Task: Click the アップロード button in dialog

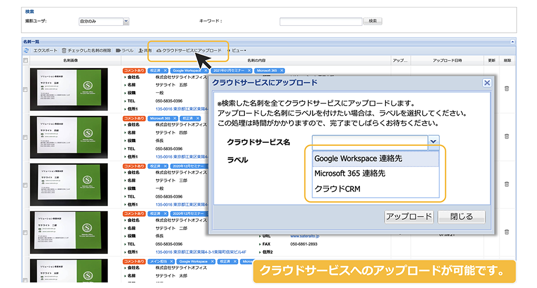Action: coord(409,217)
